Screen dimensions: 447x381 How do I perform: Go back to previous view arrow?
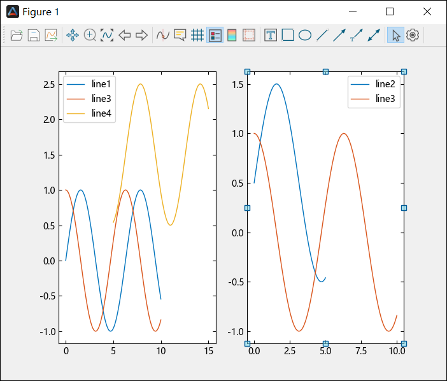[x=124, y=35]
